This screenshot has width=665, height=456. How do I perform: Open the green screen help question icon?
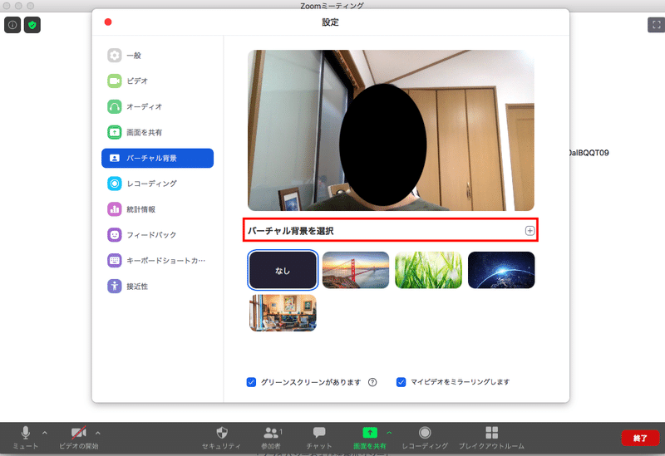coord(372,382)
